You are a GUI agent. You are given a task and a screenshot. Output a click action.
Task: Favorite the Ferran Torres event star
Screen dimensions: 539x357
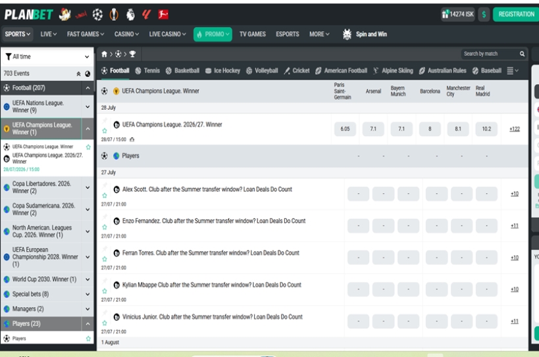(105, 259)
